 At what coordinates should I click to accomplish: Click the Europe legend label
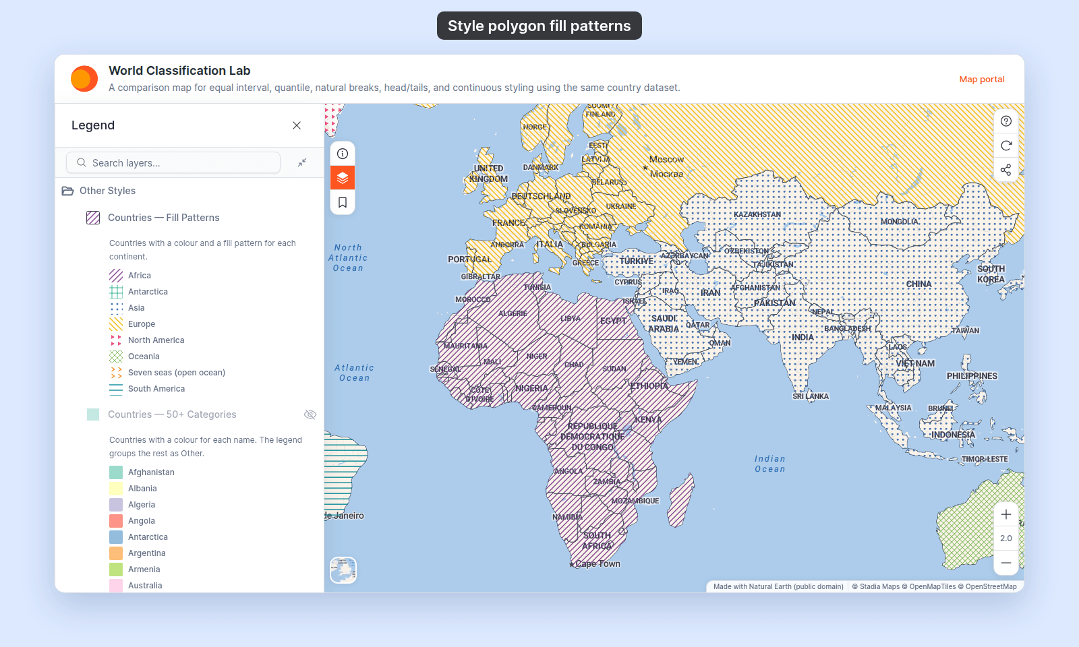point(142,324)
